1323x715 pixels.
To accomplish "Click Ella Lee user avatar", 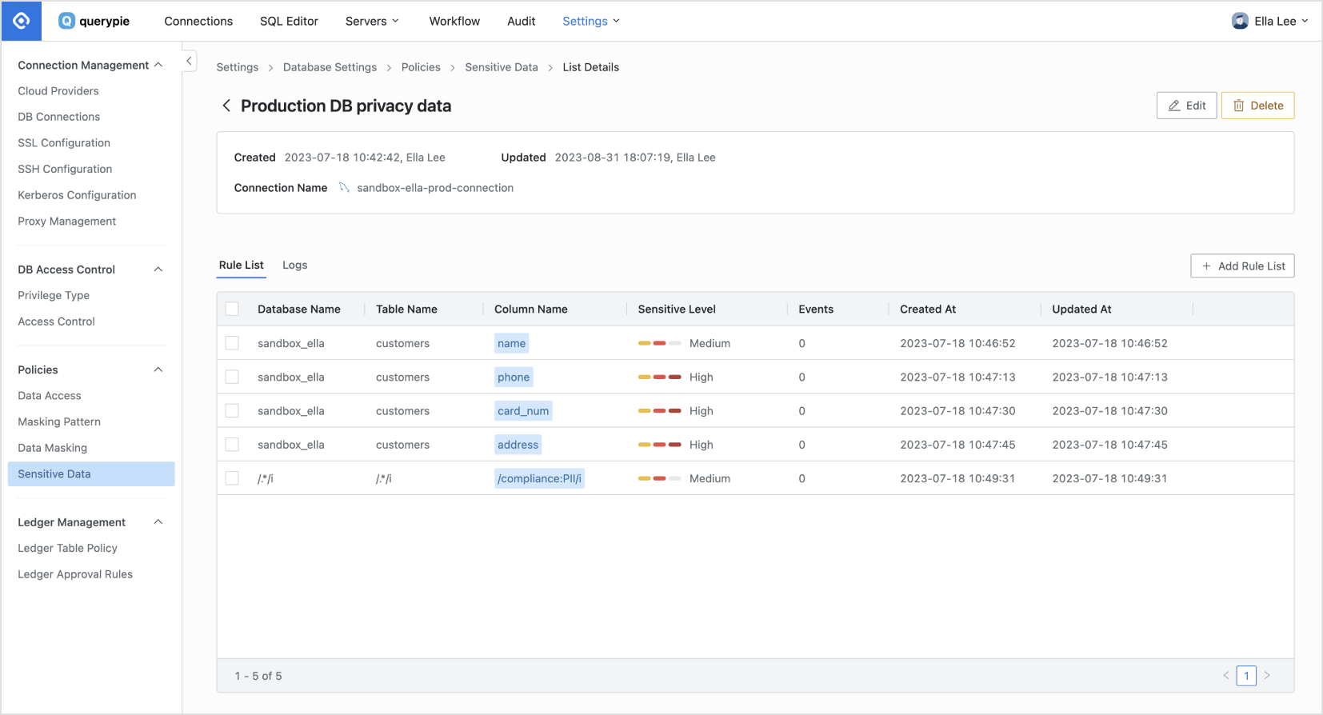I will [1240, 21].
